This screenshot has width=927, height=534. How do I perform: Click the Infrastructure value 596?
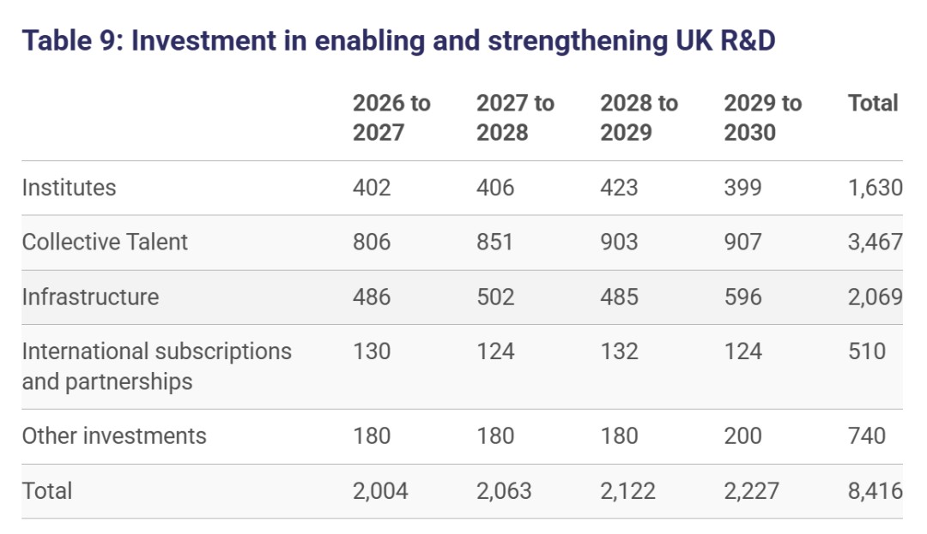click(742, 297)
